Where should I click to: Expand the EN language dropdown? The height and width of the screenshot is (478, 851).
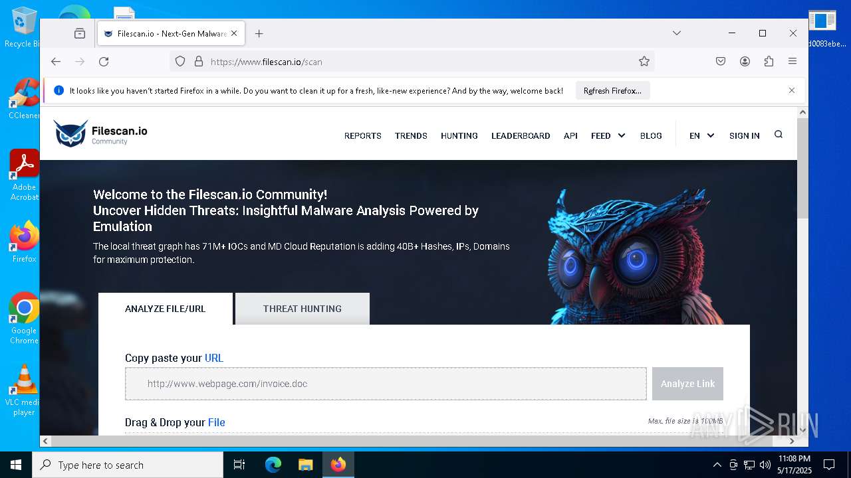tap(701, 135)
